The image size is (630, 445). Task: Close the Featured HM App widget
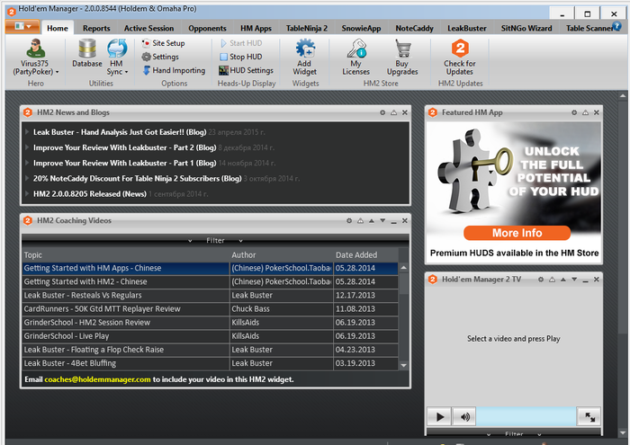coord(597,112)
